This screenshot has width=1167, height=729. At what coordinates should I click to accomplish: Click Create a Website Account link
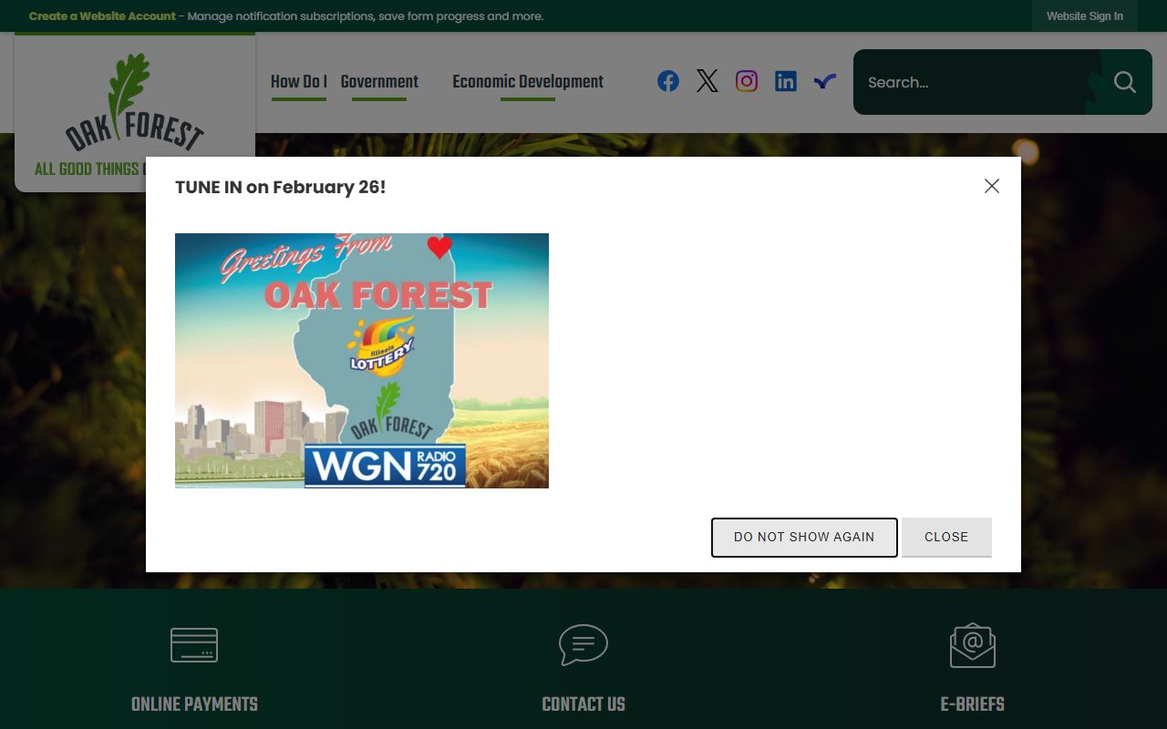(102, 16)
